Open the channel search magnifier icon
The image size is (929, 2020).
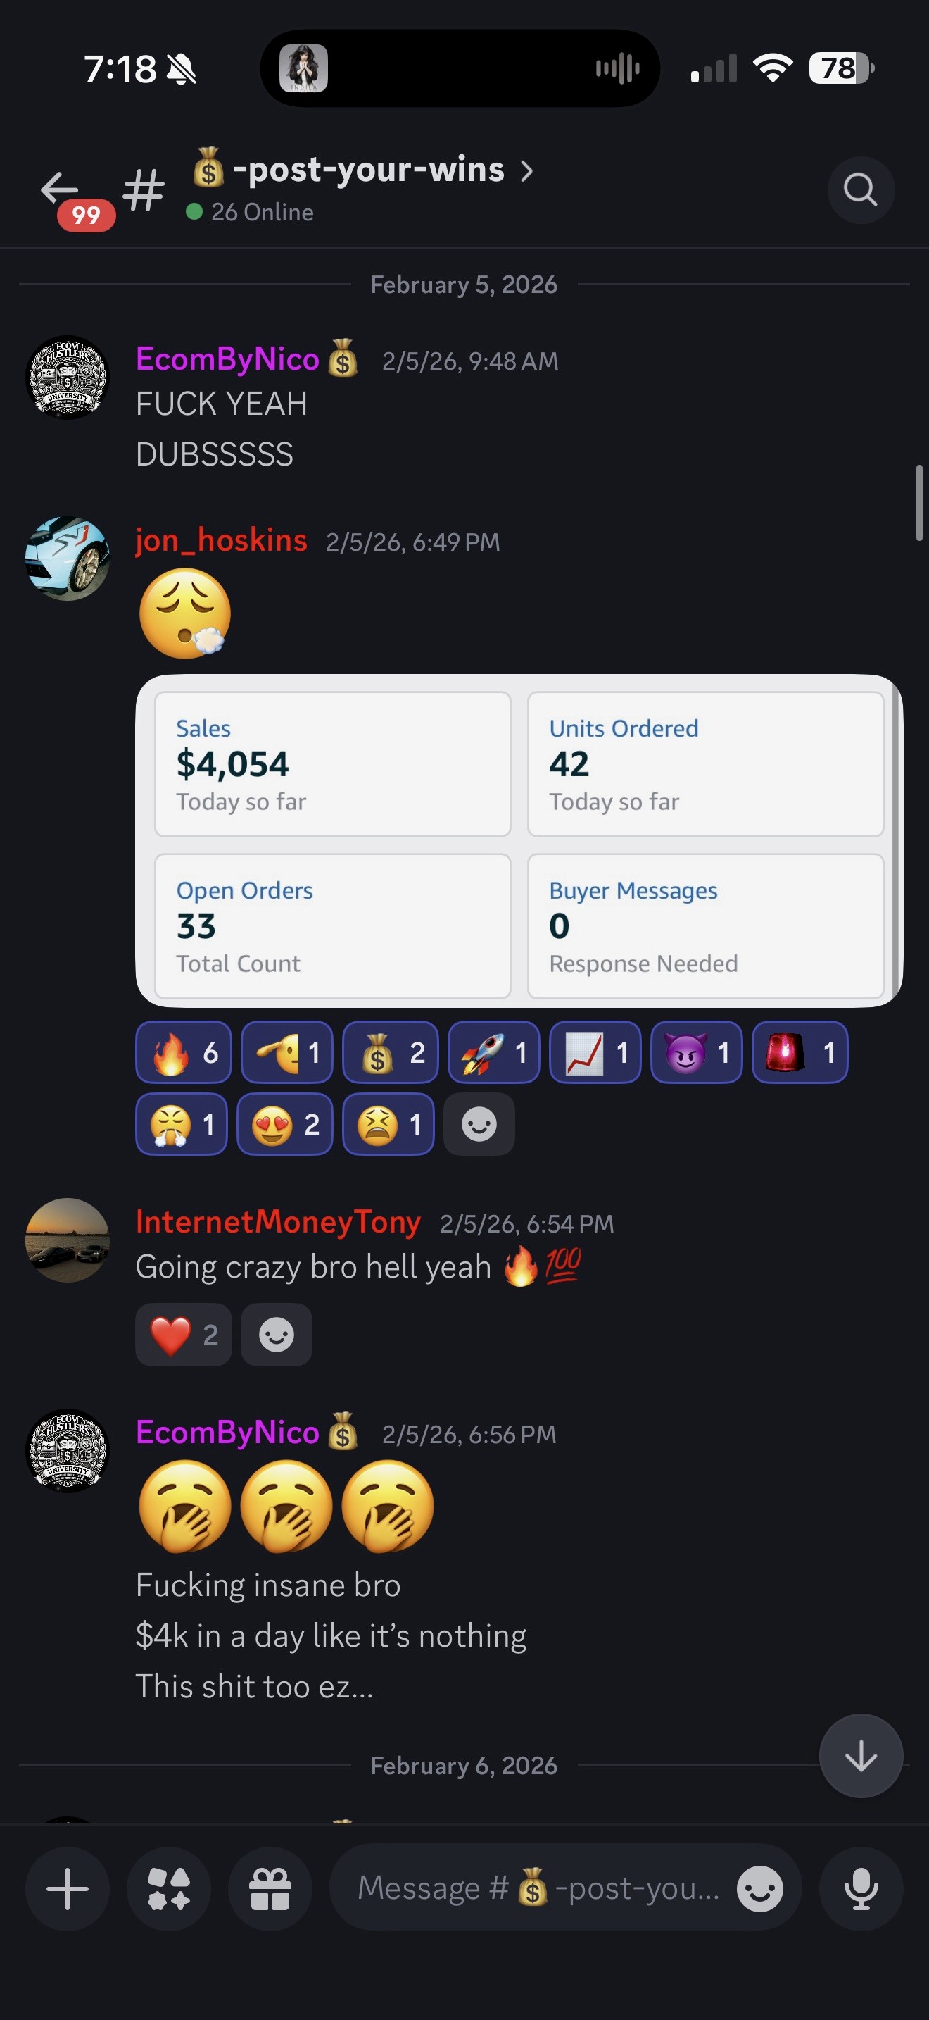[x=860, y=189]
